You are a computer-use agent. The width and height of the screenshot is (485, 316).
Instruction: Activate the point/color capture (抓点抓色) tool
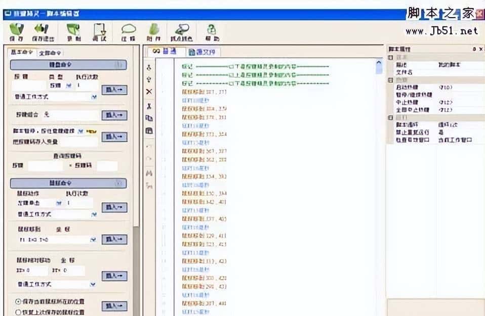181,31
